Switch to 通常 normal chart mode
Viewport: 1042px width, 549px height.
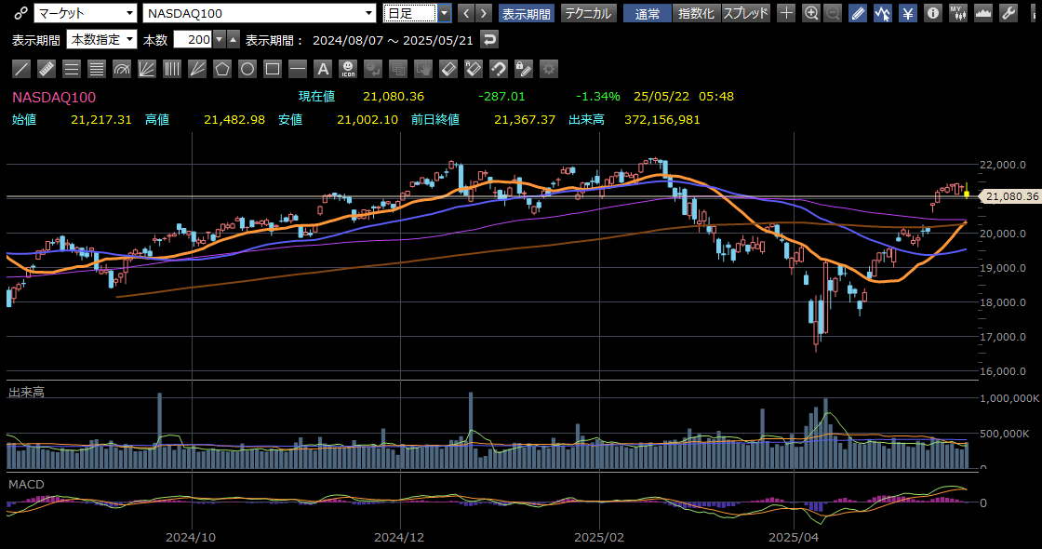[x=648, y=13]
